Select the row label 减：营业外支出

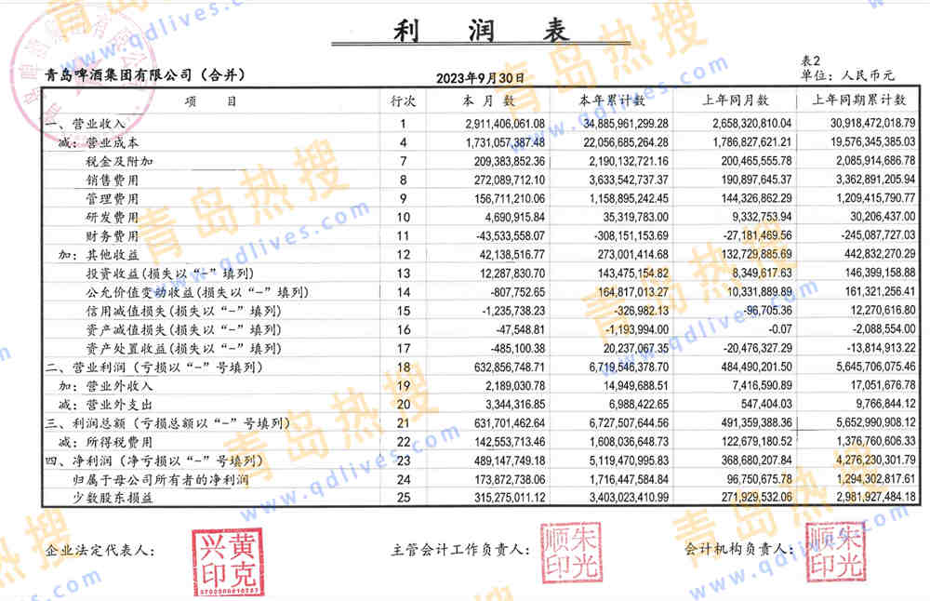point(106,405)
